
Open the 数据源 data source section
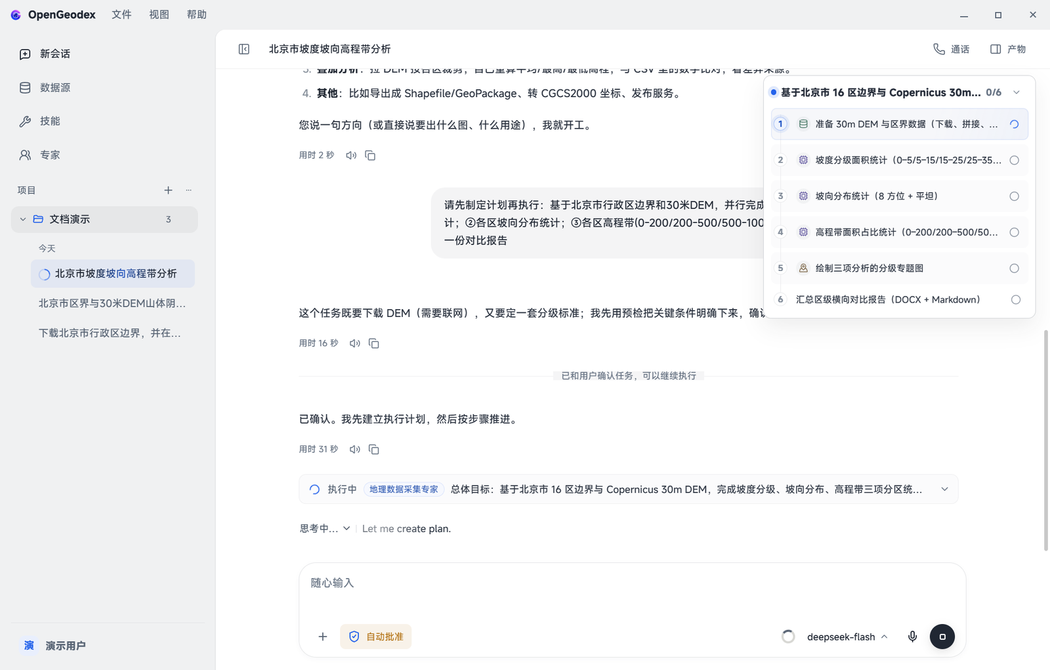click(45, 87)
